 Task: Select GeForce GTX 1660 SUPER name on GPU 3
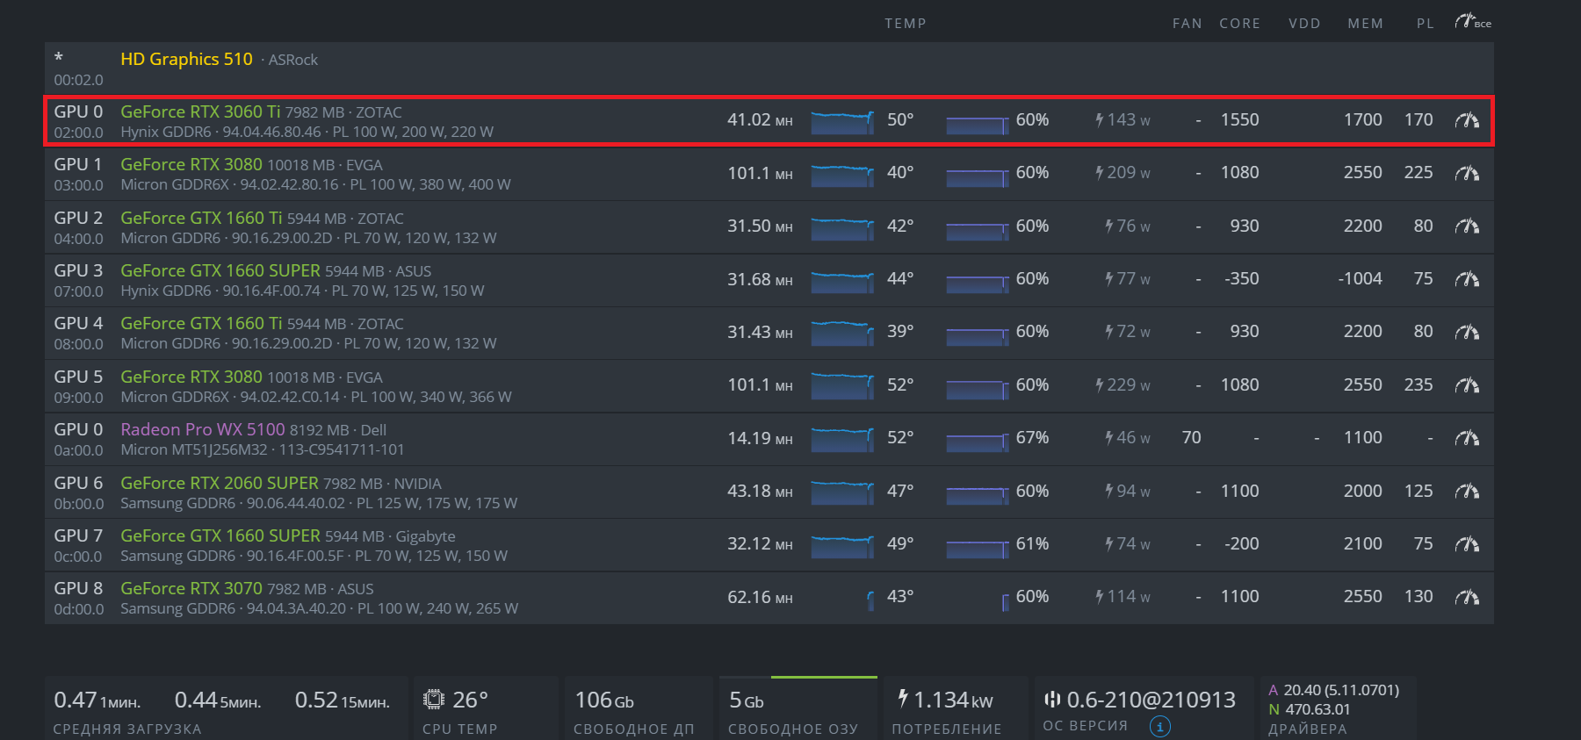click(220, 270)
